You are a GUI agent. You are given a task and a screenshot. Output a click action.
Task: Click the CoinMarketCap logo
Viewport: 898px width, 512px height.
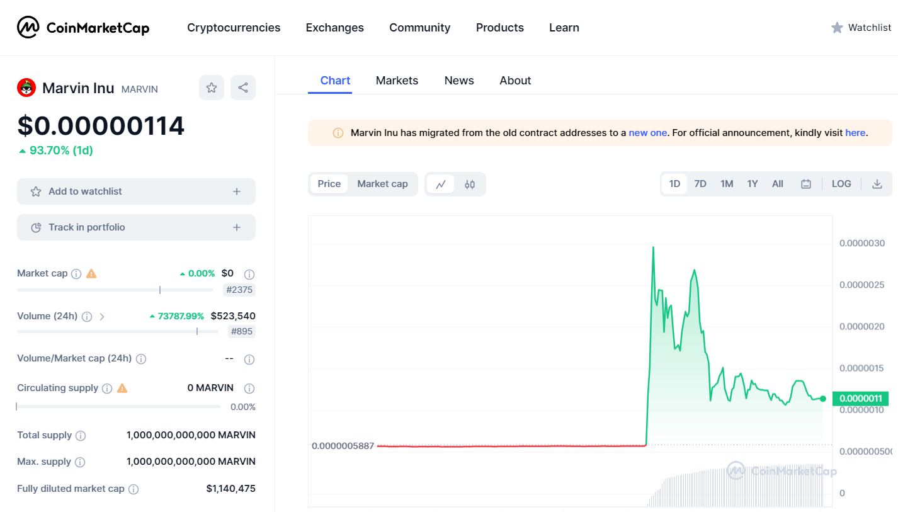pyautogui.click(x=83, y=27)
